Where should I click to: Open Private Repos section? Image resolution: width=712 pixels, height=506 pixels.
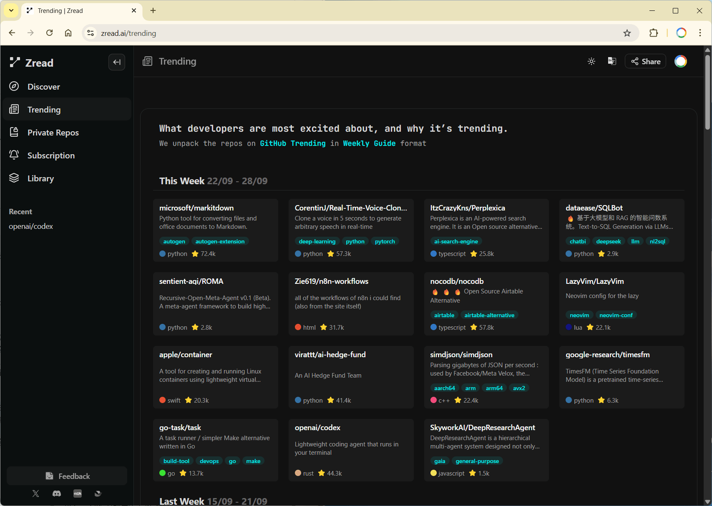click(x=53, y=133)
